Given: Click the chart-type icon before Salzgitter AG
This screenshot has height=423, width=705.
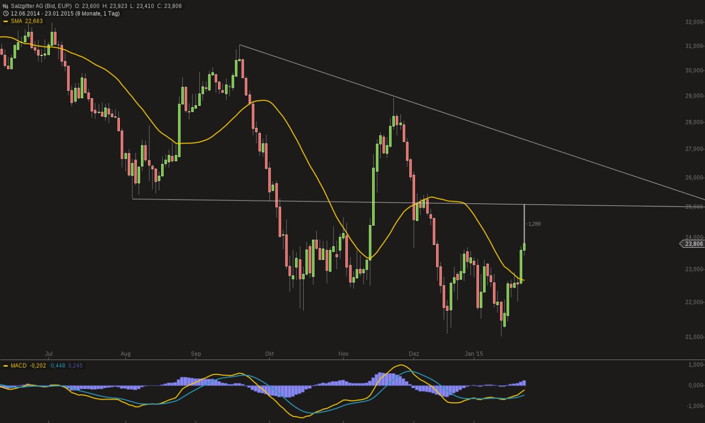Looking at the screenshot, I should coord(6,6).
